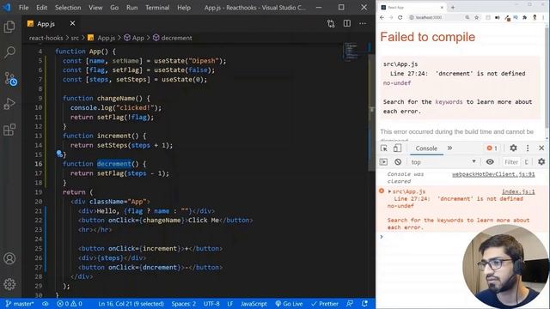Click Ln 16, Col 21 position status
550x309 pixels.
click(131, 304)
